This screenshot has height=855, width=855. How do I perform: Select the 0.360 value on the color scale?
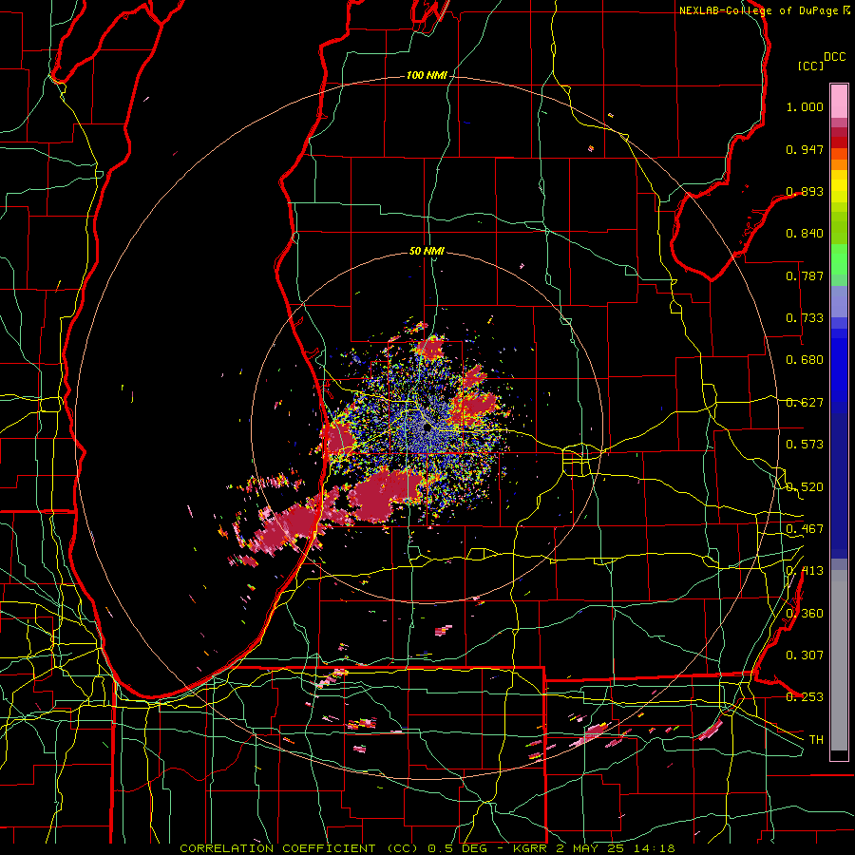coord(805,613)
